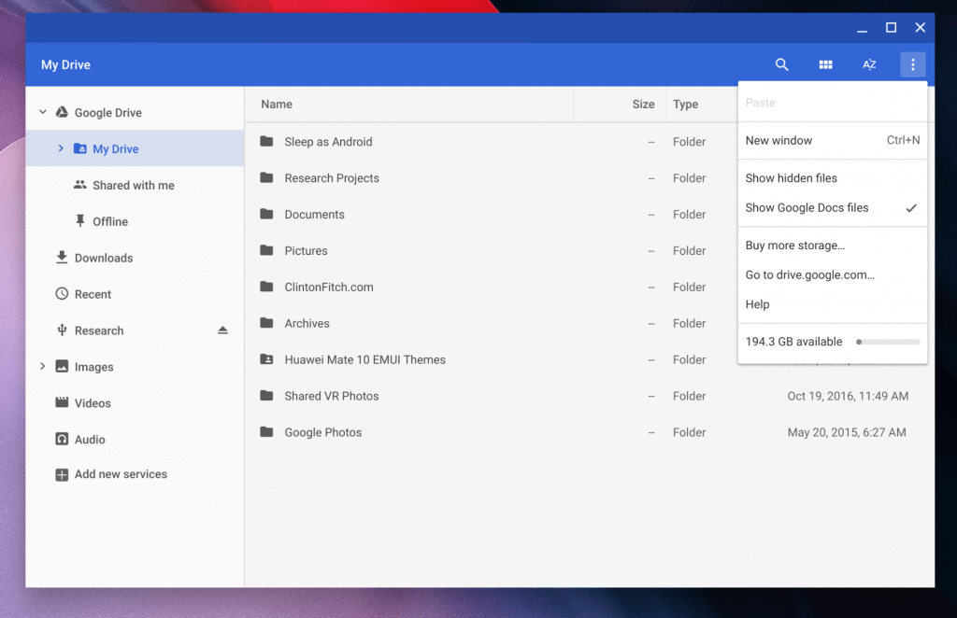Viewport: 957px width, 618px height.
Task: Eject the Research drive
Action: point(222,330)
